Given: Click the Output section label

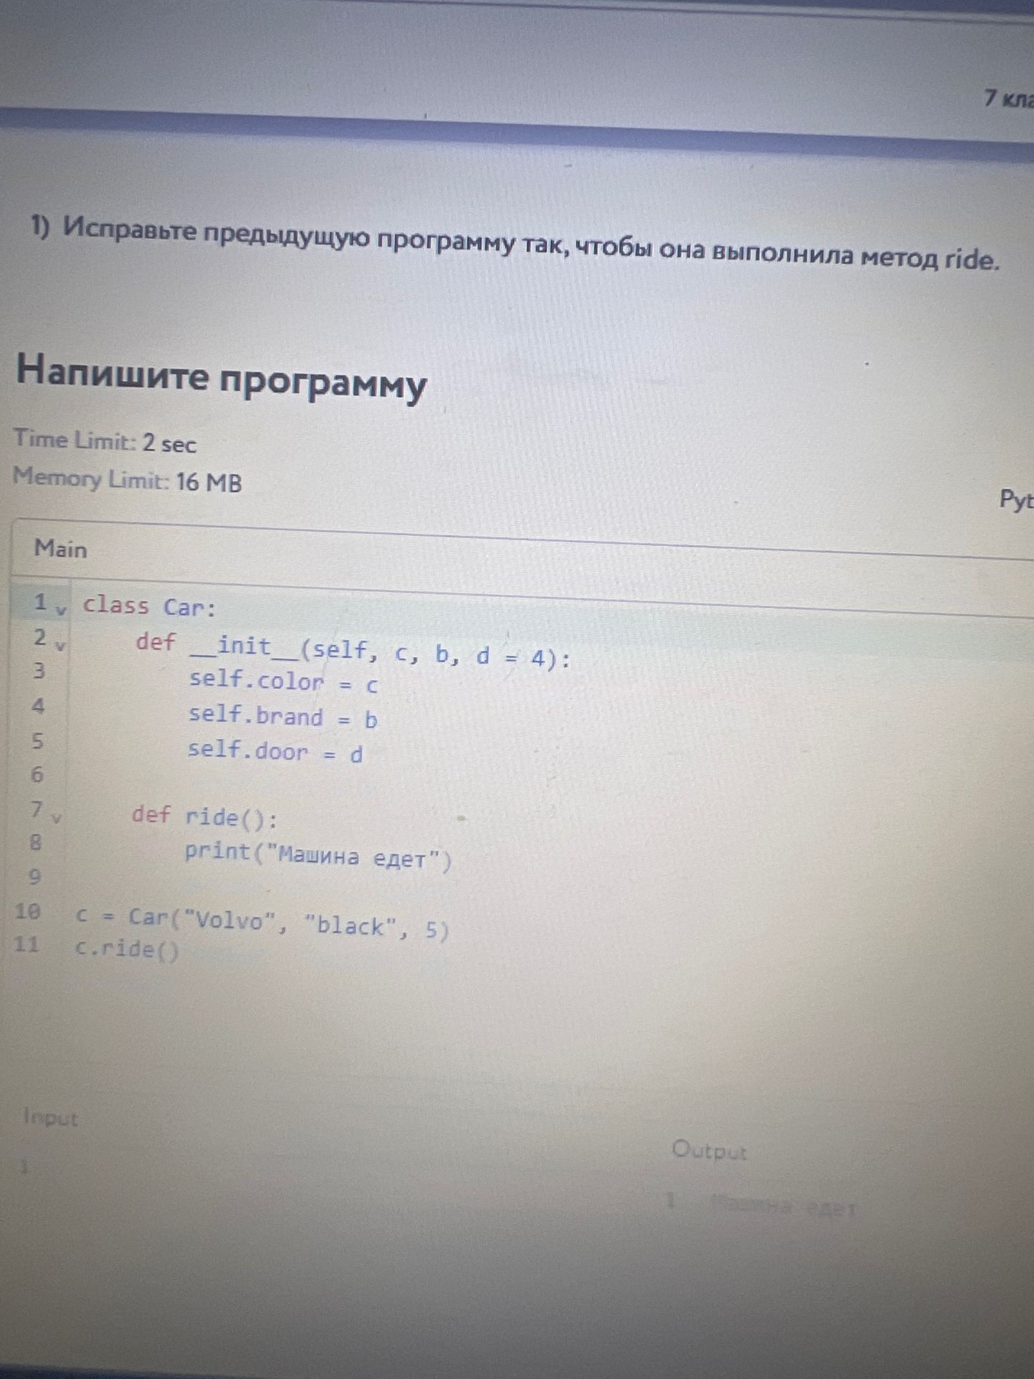Looking at the screenshot, I should click(709, 1150).
